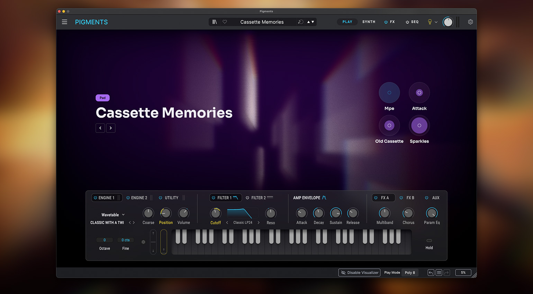The height and width of the screenshot is (294, 533).
Task: Expand the chevron beside the lightbulb
Action: pyautogui.click(x=436, y=22)
